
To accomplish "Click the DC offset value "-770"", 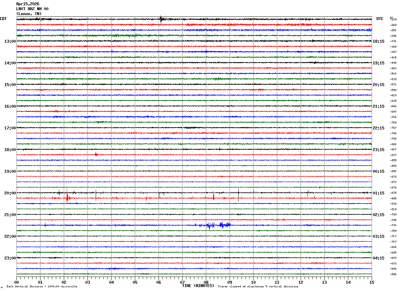I will click(x=393, y=225).
